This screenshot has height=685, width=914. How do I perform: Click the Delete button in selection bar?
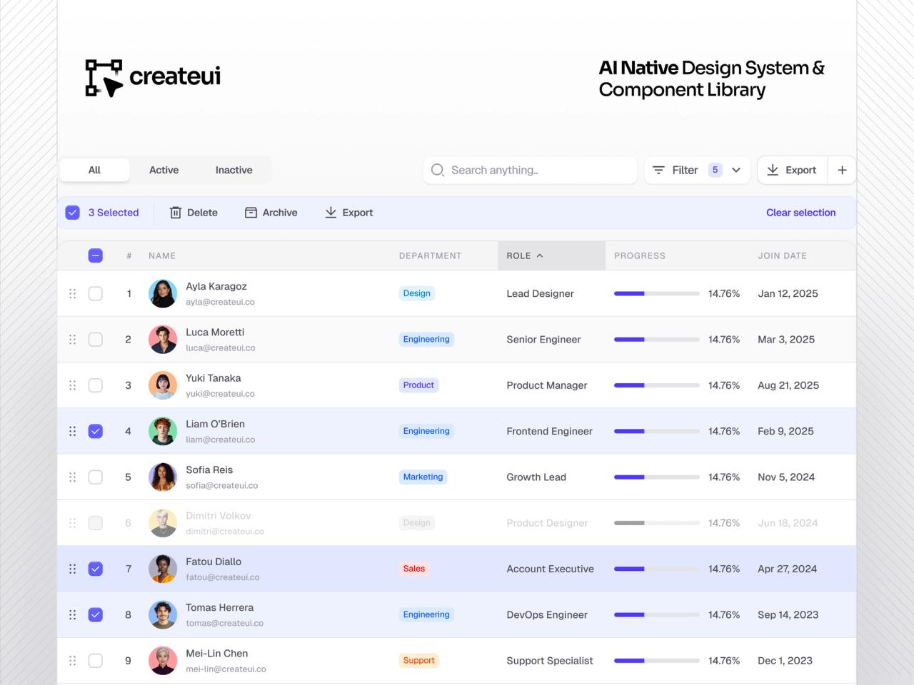(194, 213)
